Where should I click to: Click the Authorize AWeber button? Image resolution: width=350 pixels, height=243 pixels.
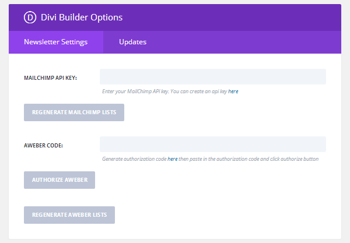tap(60, 180)
